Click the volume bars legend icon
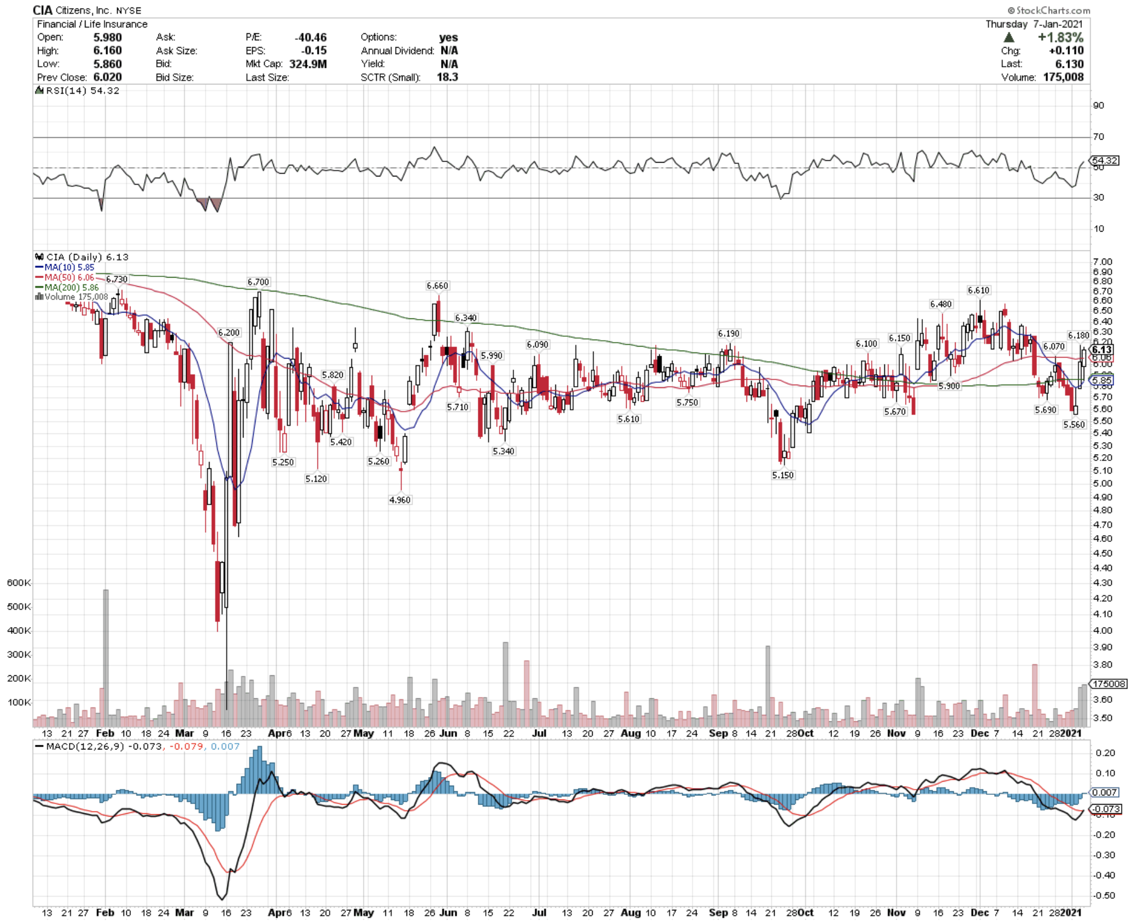Screen dimensions: 1129x923 [x=39, y=297]
